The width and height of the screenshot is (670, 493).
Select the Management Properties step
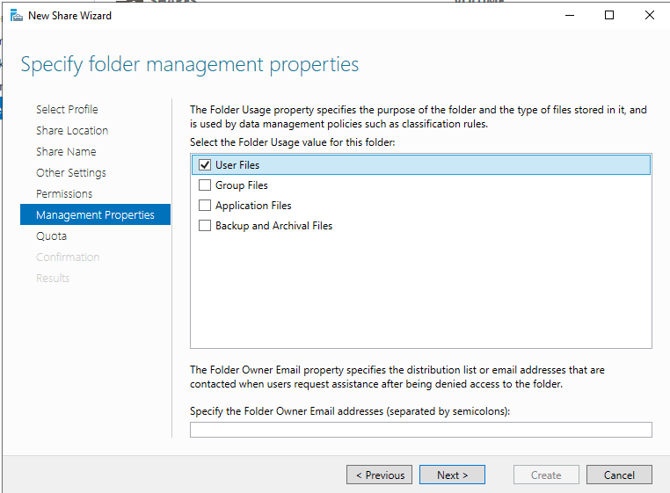click(95, 215)
